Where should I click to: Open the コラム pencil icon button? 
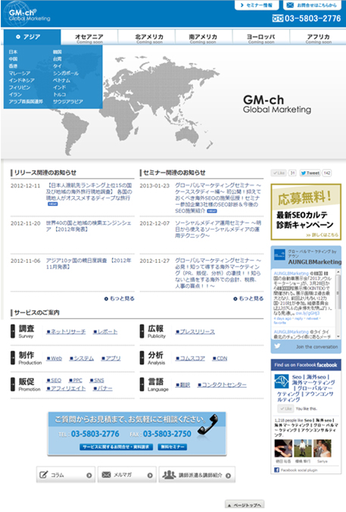[x=65, y=475]
